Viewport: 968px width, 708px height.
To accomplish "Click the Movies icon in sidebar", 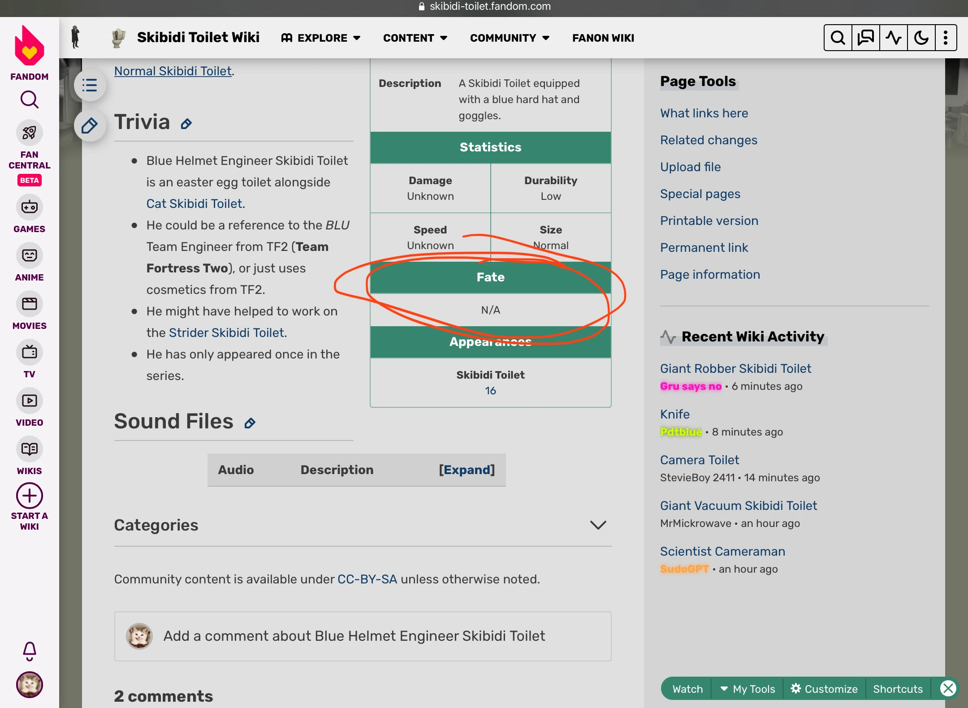I will click(29, 304).
